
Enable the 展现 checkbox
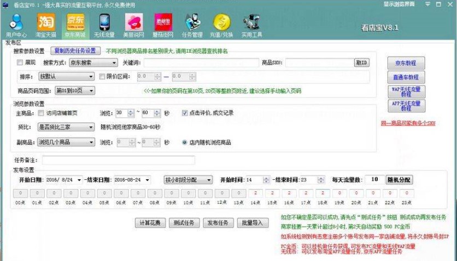(20, 62)
